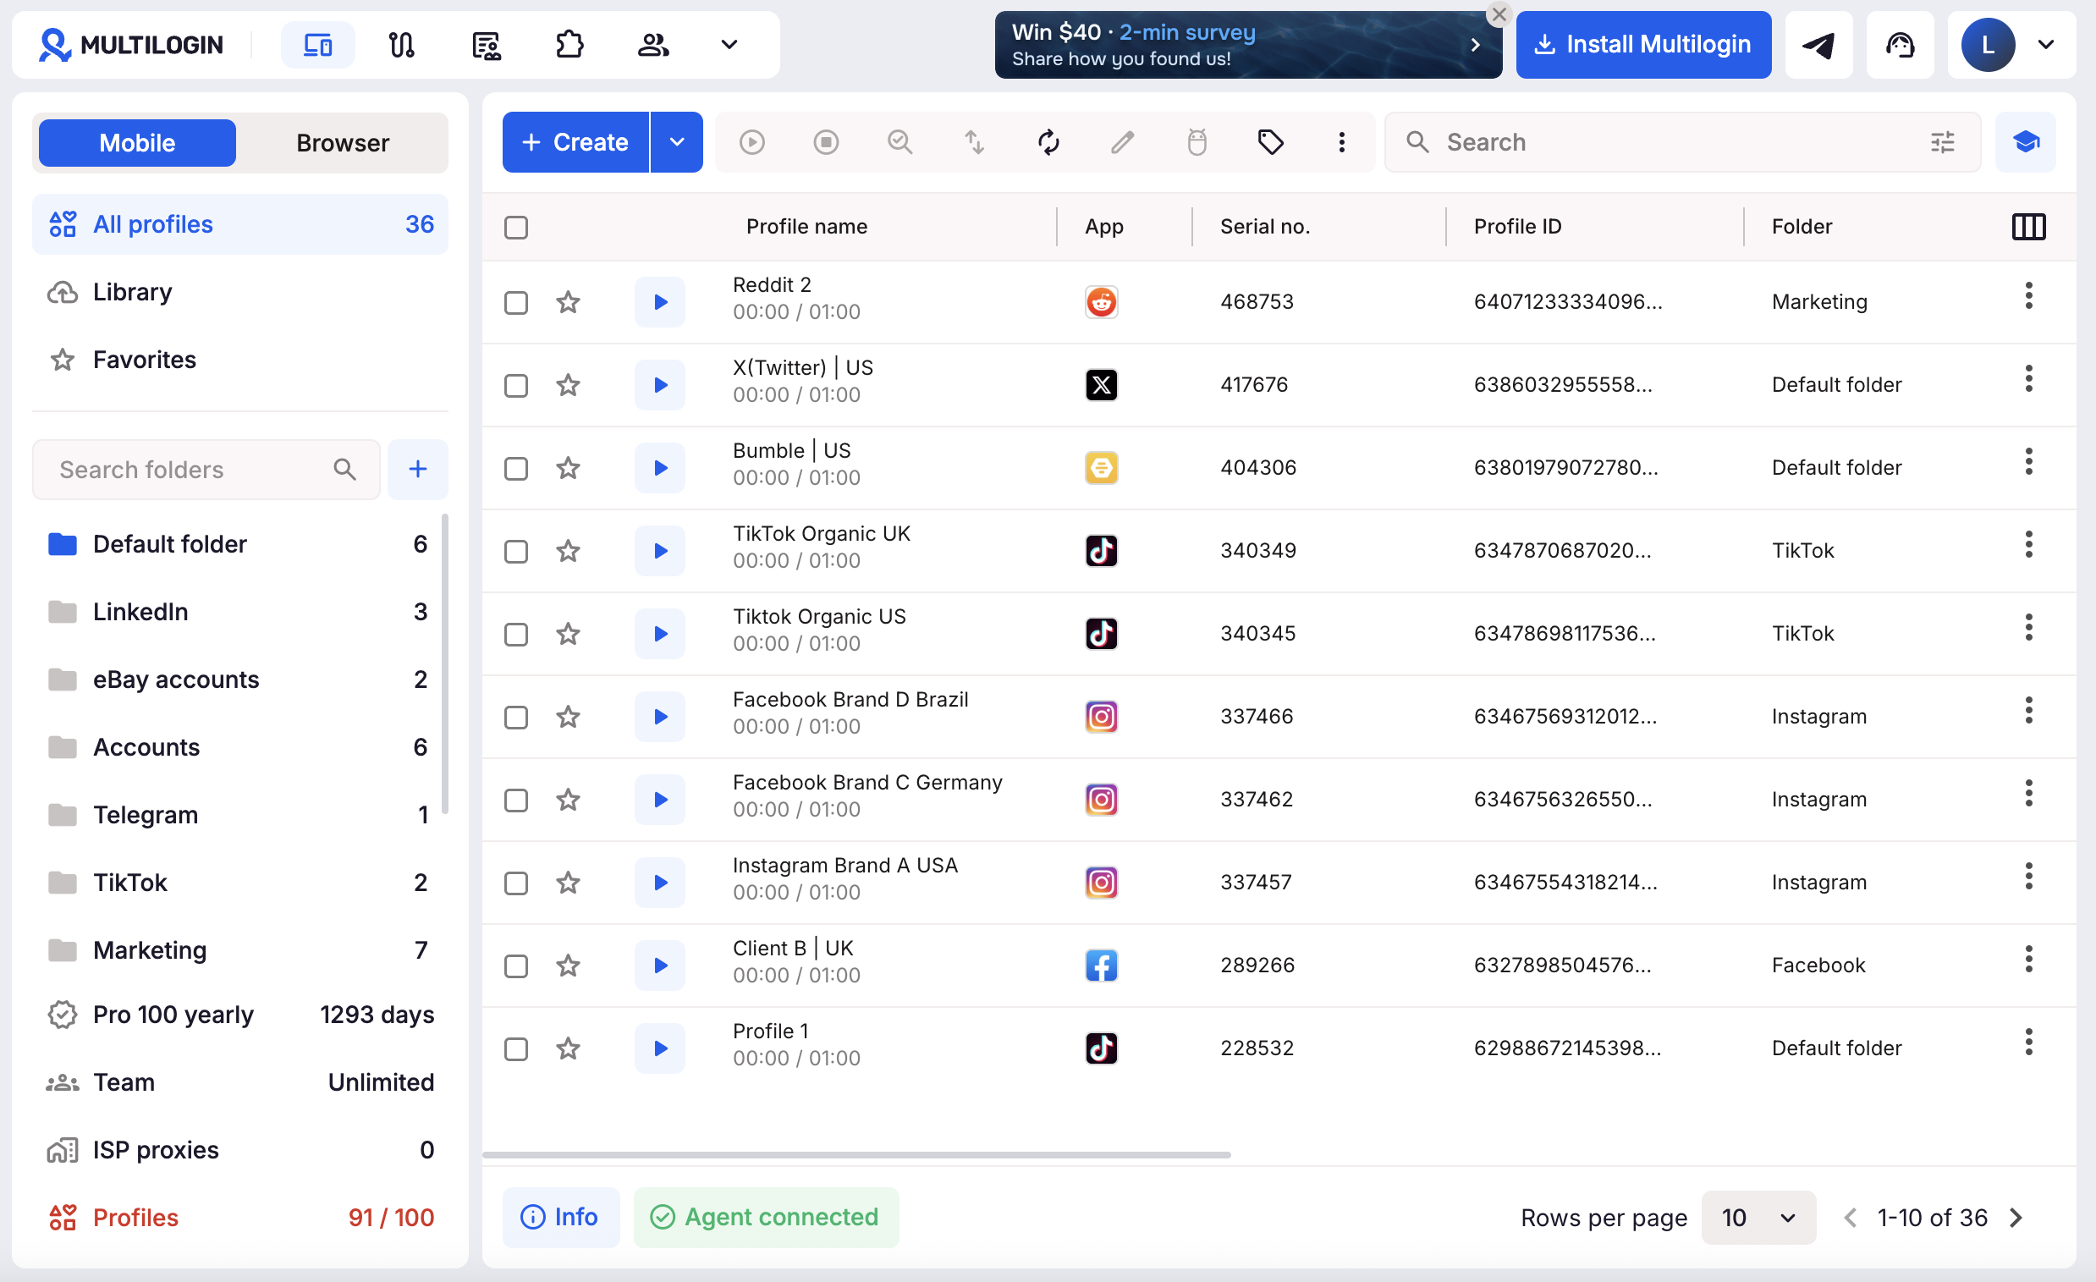2096x1282 pixels.
Task: Check the Reddit 2 row checkbox
Action: coord(515,303)
